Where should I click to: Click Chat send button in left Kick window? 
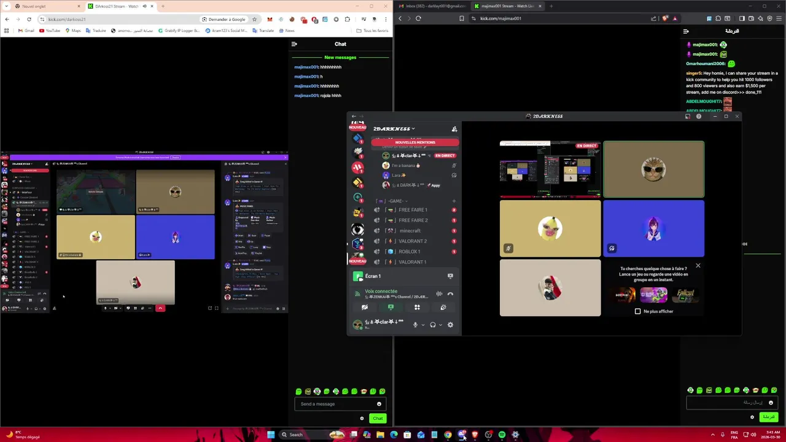pyautogui.click(x=378, y=418)
